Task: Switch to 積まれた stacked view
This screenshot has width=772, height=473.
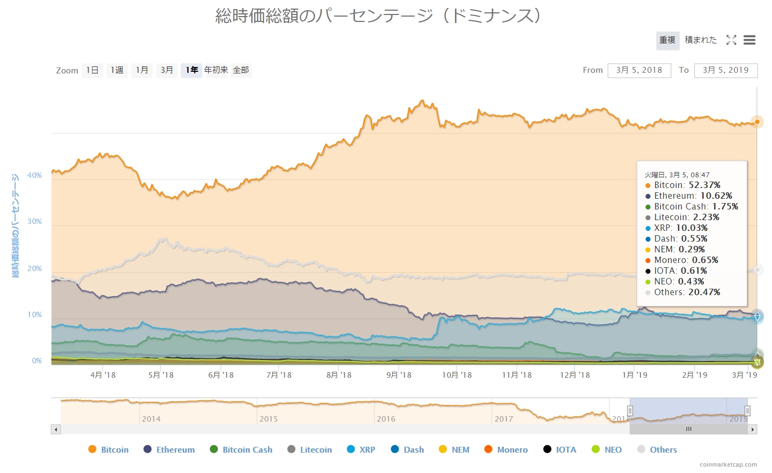Action: pos(700,40)
